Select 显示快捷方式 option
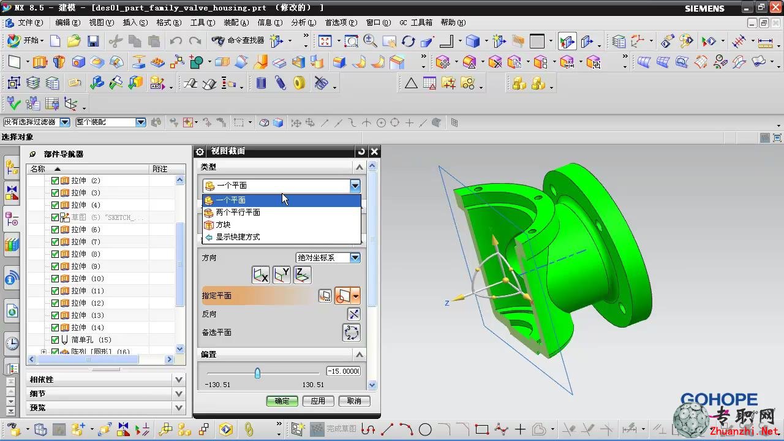Image resolution: width=784 pixels, height=441 pixels. [x=282, y=237]
